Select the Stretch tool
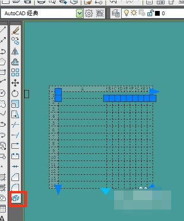 coord(15,114)
